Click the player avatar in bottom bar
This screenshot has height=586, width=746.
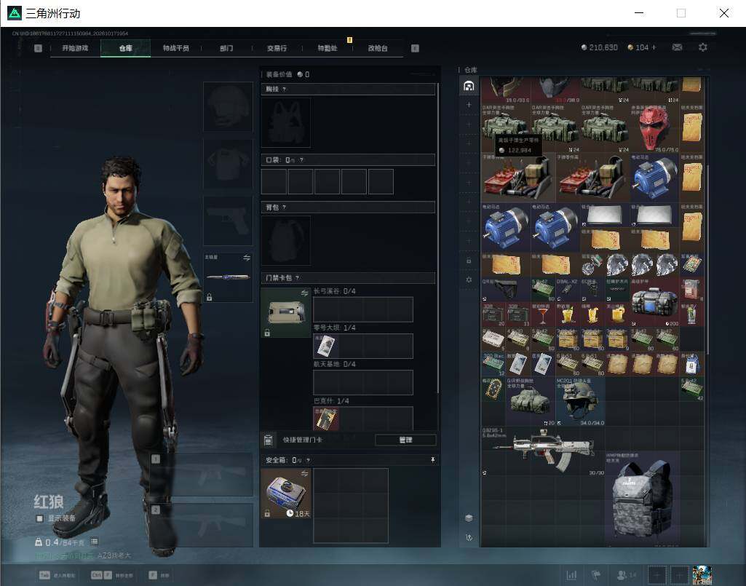click(x=702, y=575)
